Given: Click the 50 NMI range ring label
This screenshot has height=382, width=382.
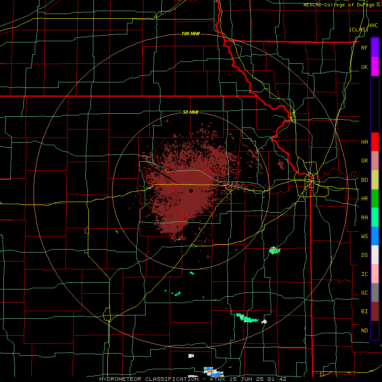Looking at the screenshot, I should [x=191, y=112].
